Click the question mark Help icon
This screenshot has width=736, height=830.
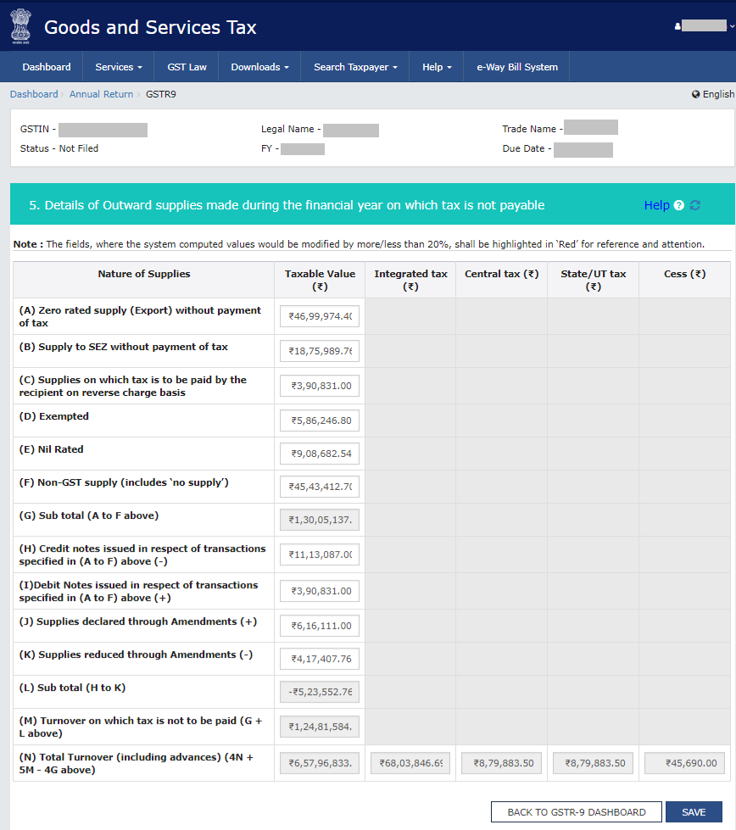click(679, 205)
